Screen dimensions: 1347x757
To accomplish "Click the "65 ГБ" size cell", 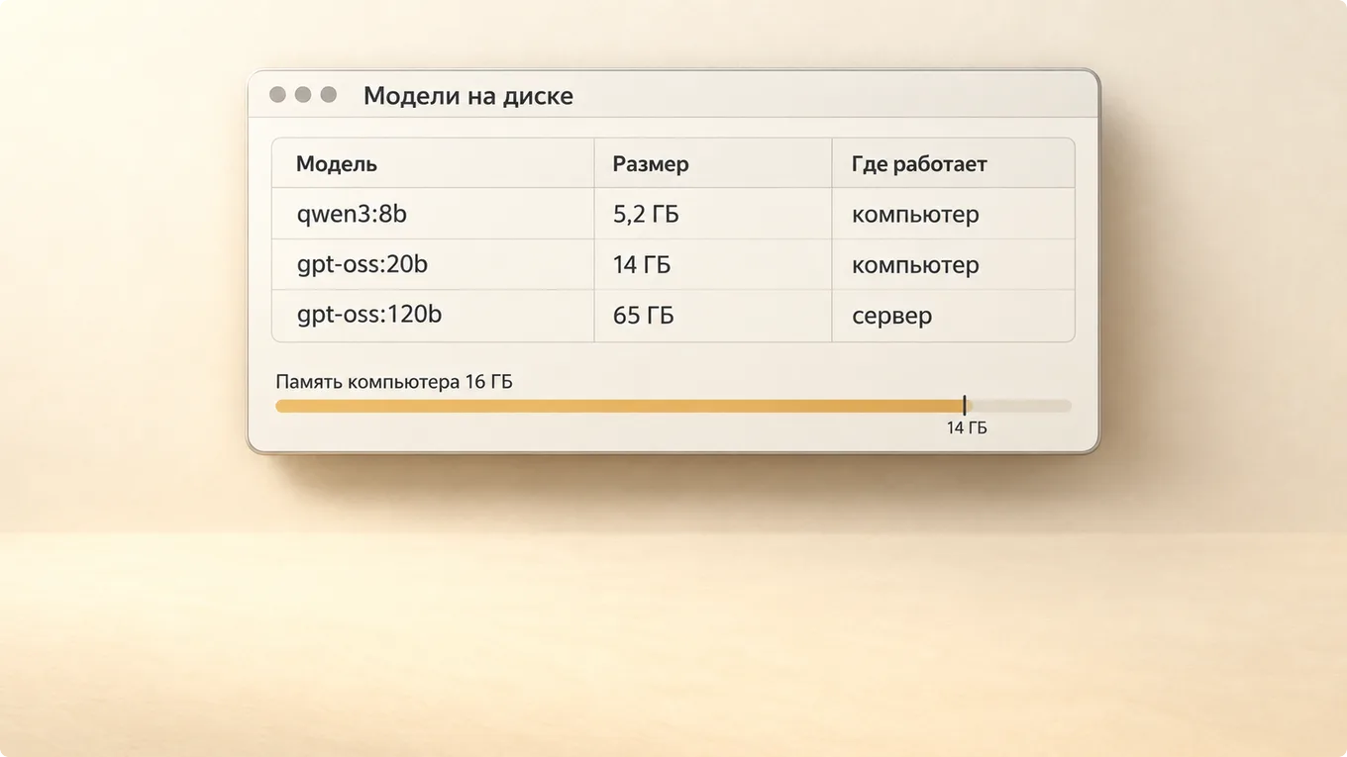I will tap(644, 316).
